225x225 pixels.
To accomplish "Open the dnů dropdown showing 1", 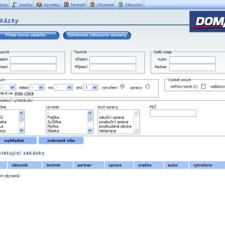I will pos(91,87).
